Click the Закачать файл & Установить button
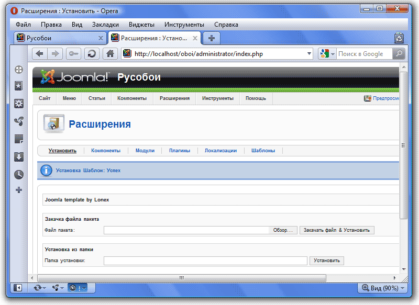Viewport: 419px width, 305px height. coord(337,230)
